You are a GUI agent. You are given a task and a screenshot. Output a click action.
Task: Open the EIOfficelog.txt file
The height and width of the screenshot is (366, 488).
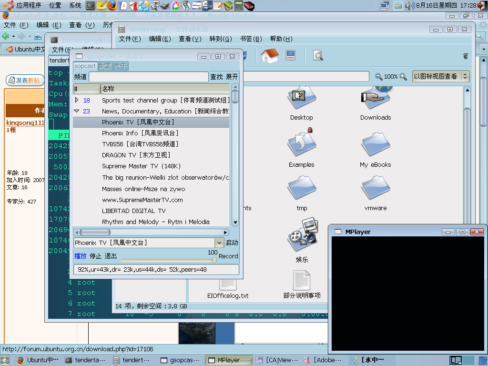228,289
